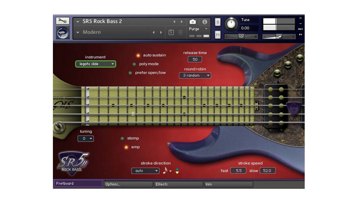Open the Purge dropdown arrow
Screen dimensions: 358x203
206,29
